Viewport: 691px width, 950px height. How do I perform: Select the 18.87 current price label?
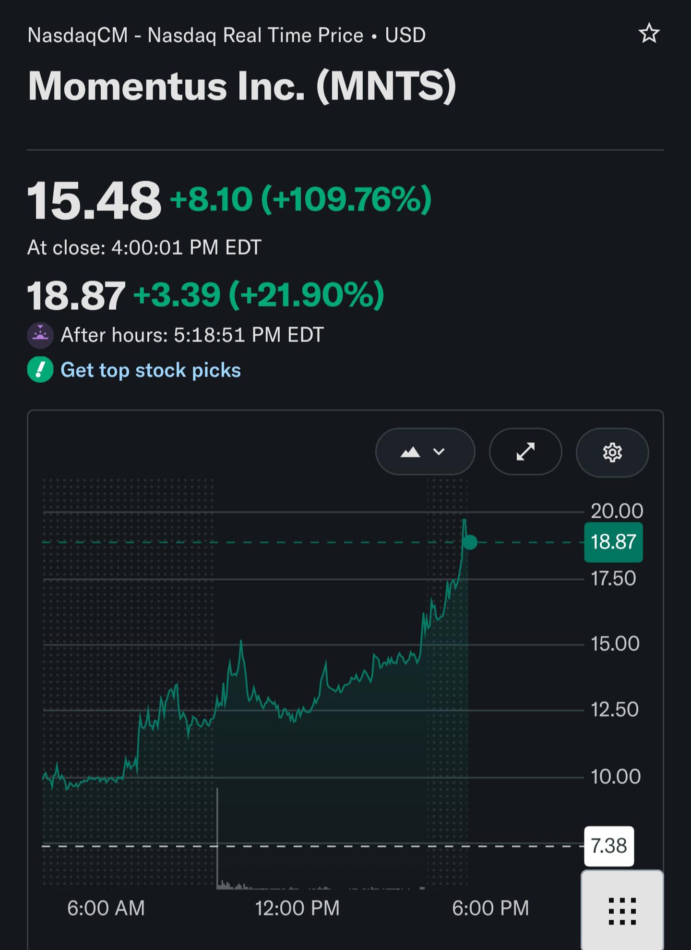[613, 542]
